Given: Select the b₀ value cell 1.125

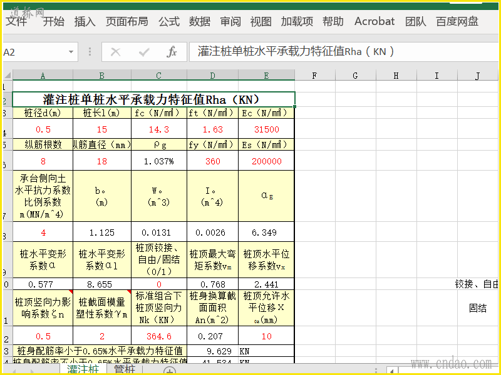Looking at the screenshot, I should [x=102, y=232].
